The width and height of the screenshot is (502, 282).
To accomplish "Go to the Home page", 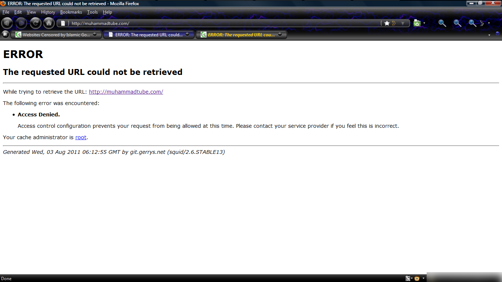I will [x=49, y=23].
